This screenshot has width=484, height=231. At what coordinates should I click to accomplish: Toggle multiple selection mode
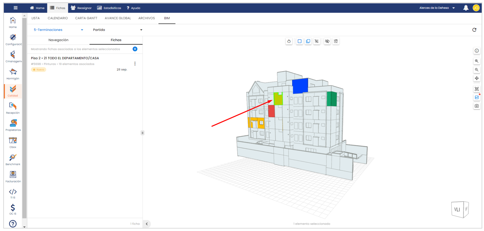pyautogui.click(x=308, y=41)
